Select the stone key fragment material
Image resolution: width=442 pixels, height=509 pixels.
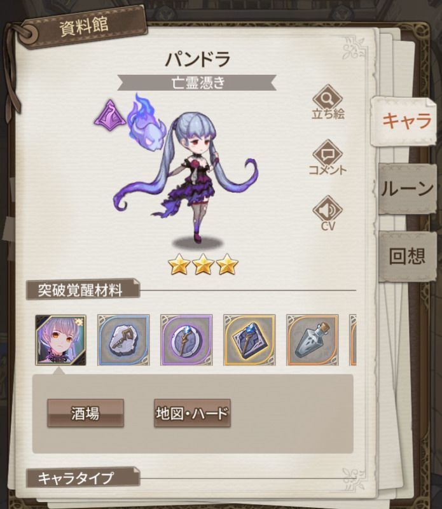[123, 340]
